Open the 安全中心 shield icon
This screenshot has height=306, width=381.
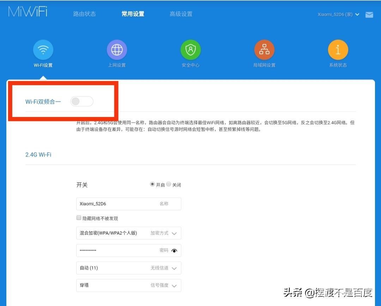[190, 50]
